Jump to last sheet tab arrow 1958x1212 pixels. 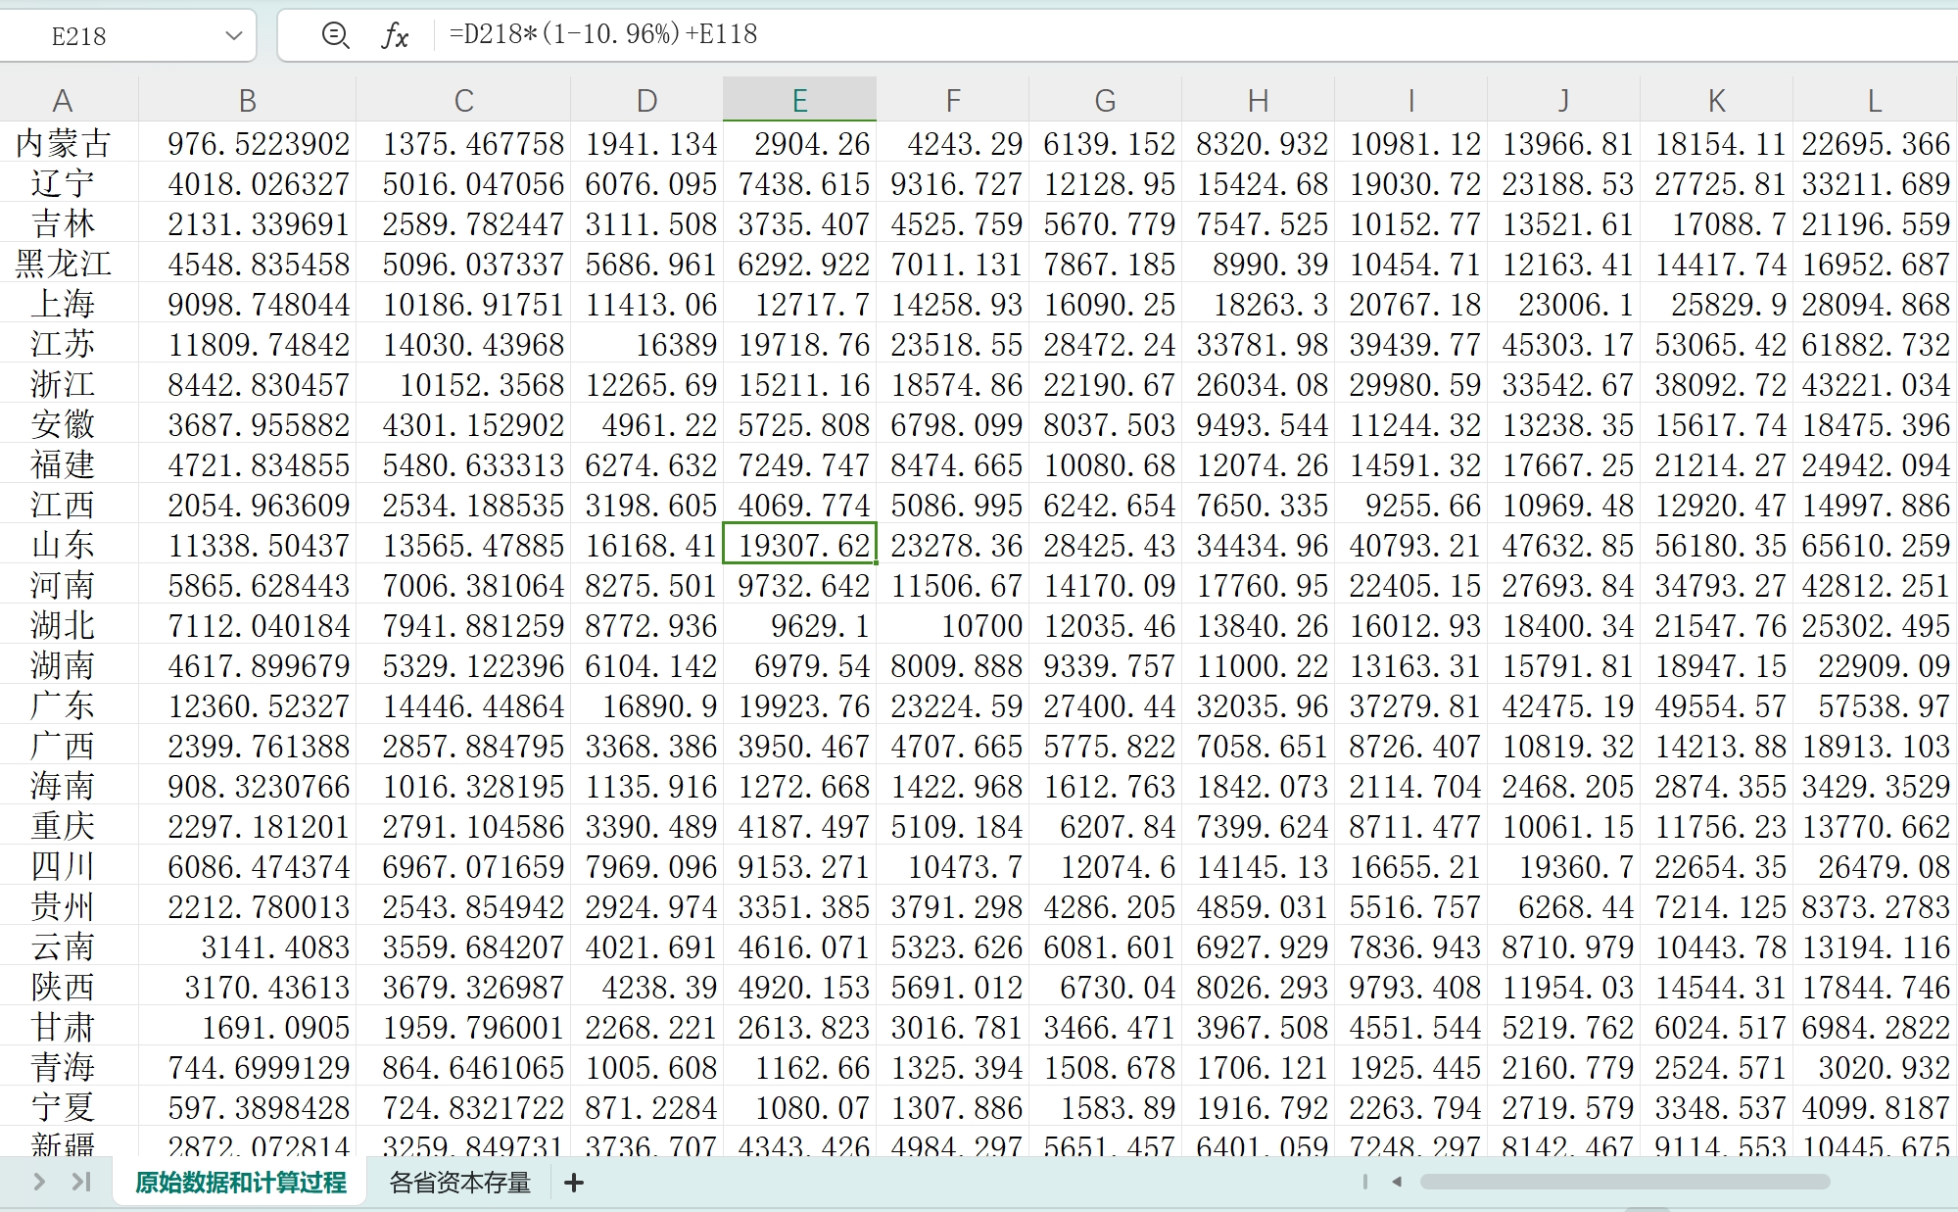(x=81, y=1183)
